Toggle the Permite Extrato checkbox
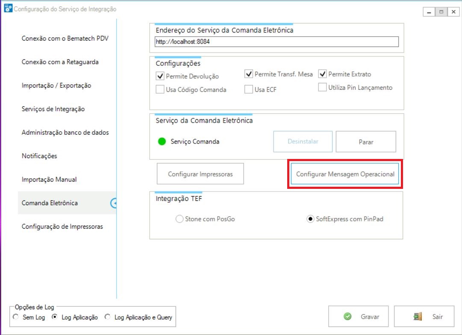The image size is (462, 335). pos(322,73)
